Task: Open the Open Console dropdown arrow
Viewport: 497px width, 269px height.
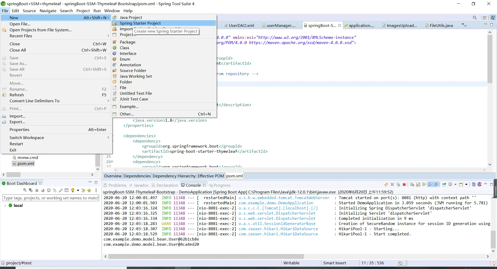Action: [x=466, y=185]
